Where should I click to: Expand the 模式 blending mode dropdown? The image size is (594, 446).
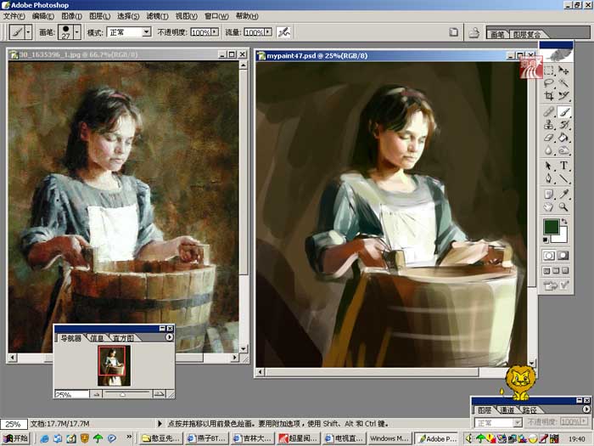coord(147,32)
